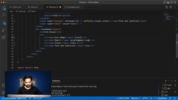
Task: Toggle secondary side bar layout icon
Action: point(172,2)
